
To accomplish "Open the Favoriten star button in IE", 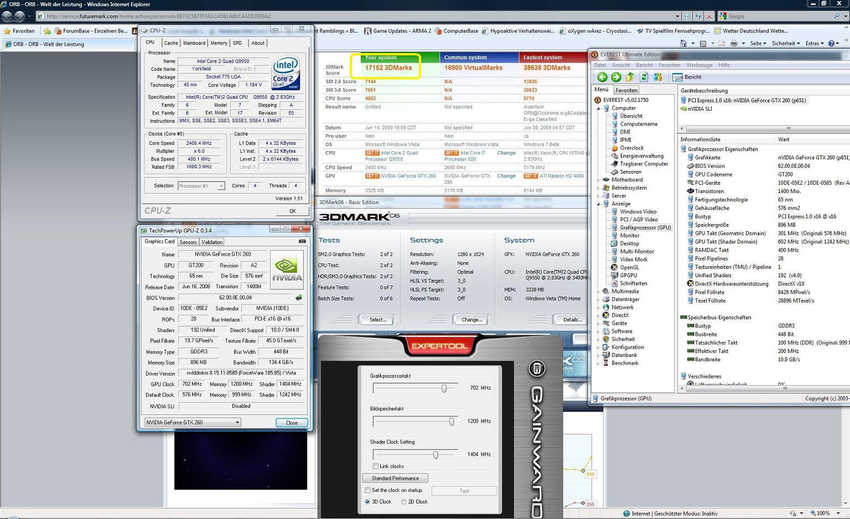I will pyautogui.click(x=19, y=31).
